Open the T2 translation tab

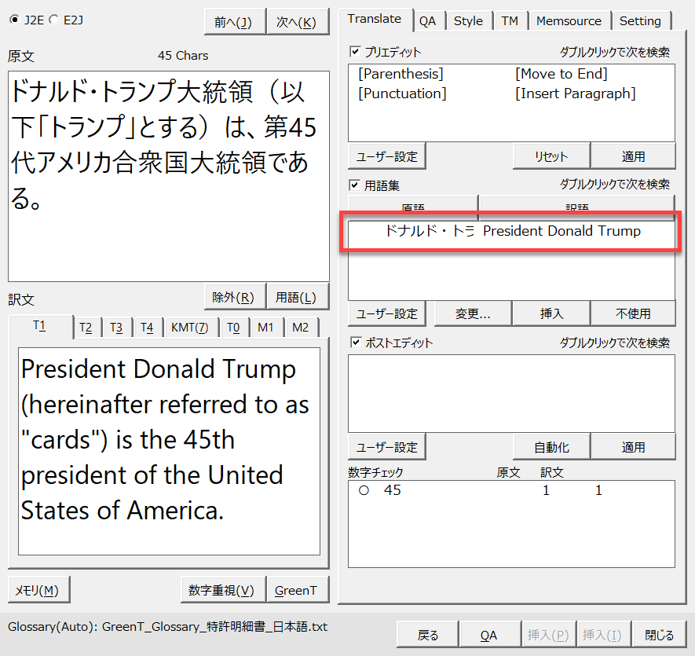click(86, 328)
